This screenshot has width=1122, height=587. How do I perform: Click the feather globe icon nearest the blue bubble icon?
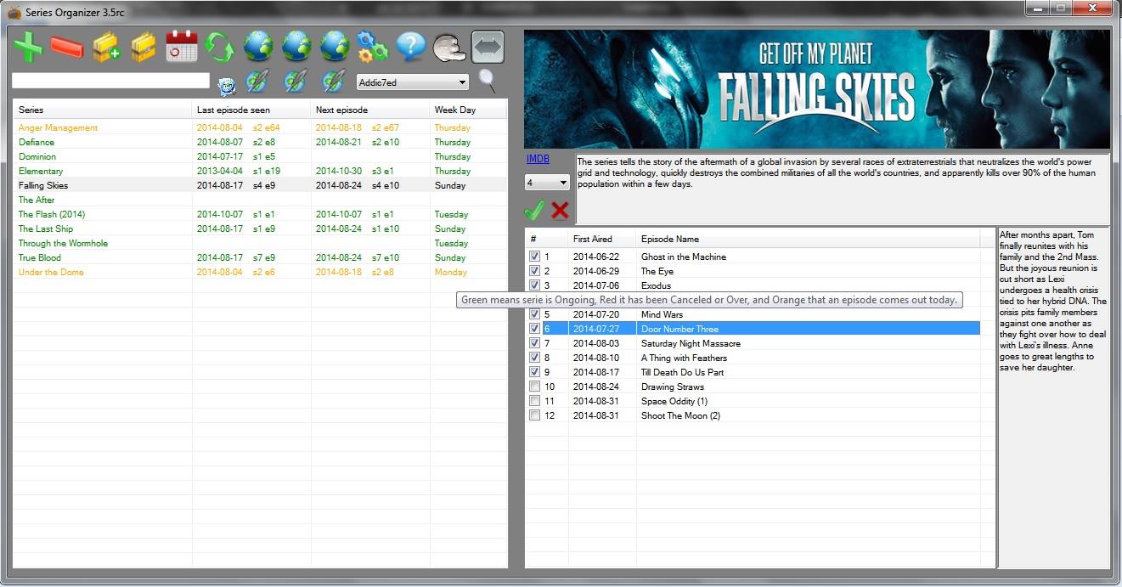click(x=257, y=82)
